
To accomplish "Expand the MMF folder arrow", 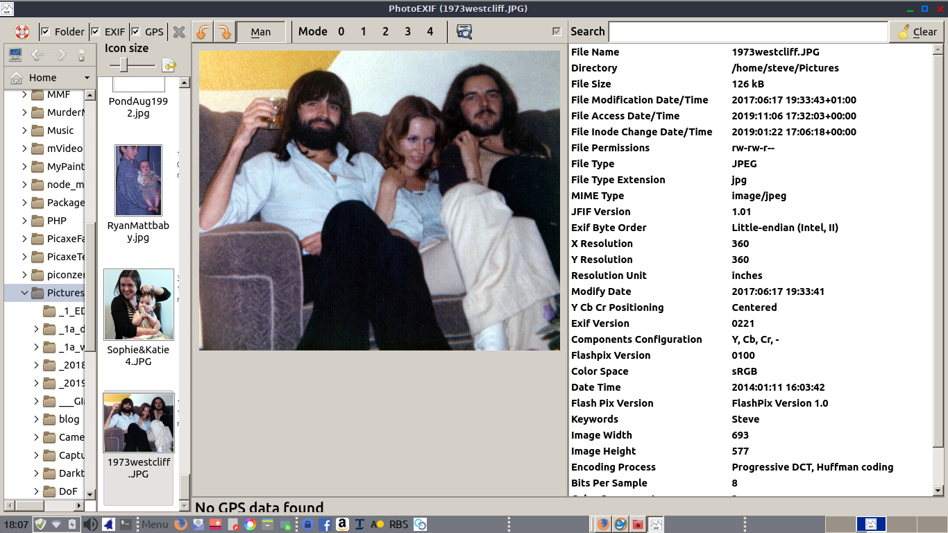I will 24,94.
